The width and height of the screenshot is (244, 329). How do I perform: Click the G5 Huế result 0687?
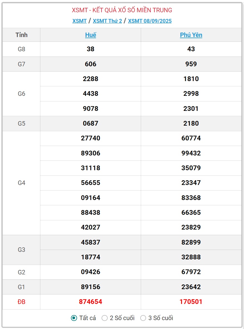coord(90,123)
